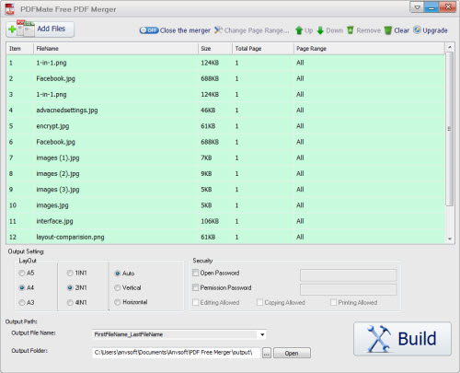Open the title bar dropdown arrow menu
Screen dimensions: 460x373
[x=417, y=7]
